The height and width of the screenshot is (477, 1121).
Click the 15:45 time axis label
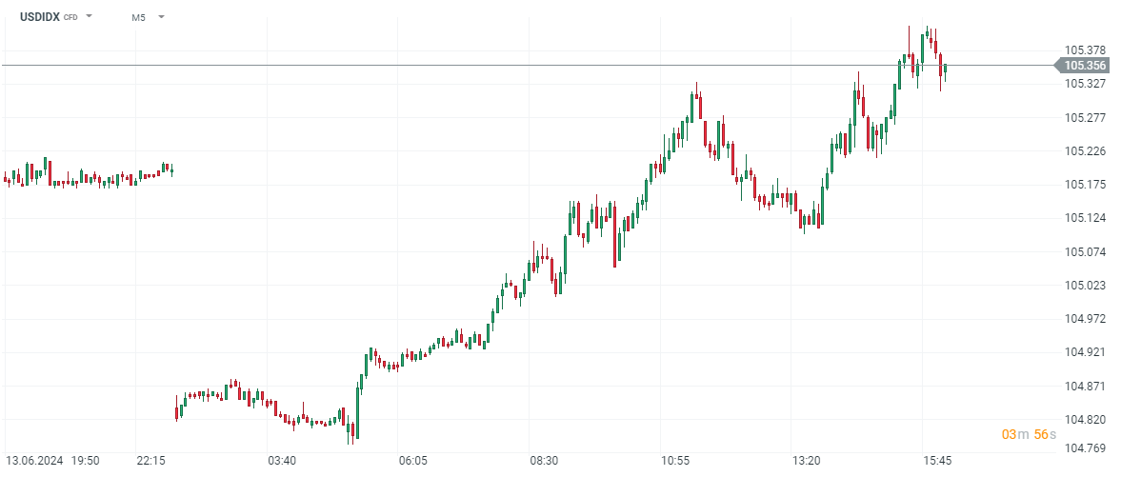click(x=937, y=461)
